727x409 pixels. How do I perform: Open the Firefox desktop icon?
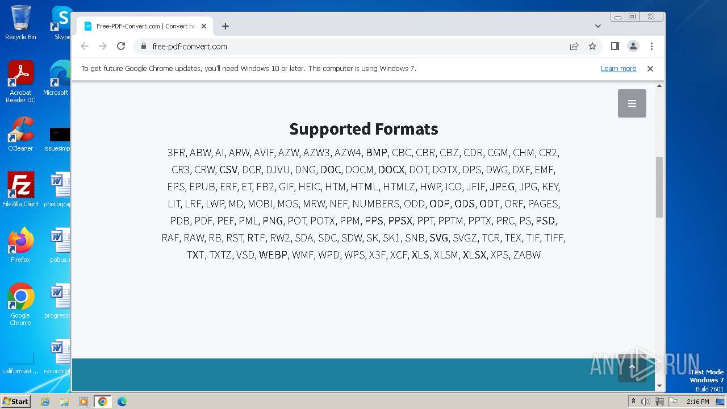point(20,245)
